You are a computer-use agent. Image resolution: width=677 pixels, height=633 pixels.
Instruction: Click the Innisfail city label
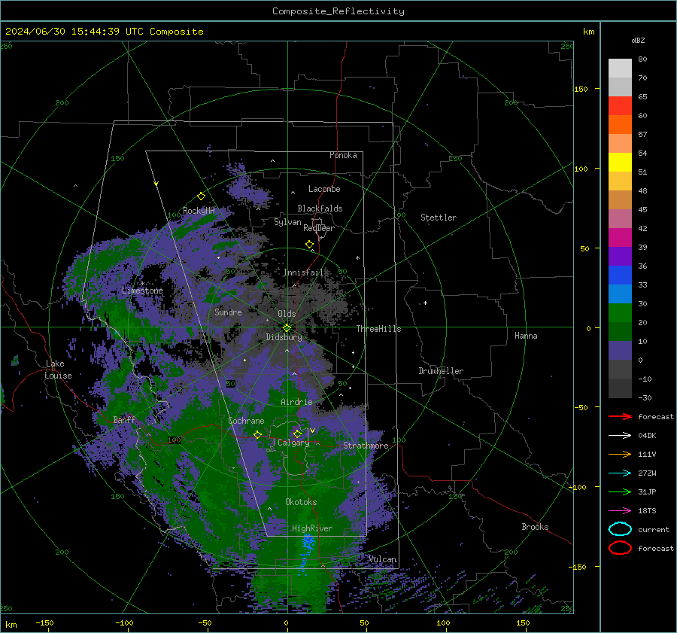(303, 272)
